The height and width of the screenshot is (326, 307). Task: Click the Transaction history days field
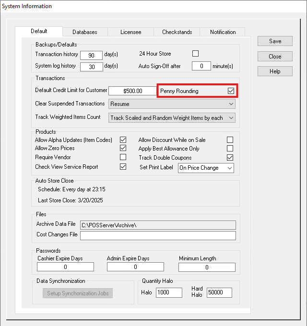(x=91, y=56)
